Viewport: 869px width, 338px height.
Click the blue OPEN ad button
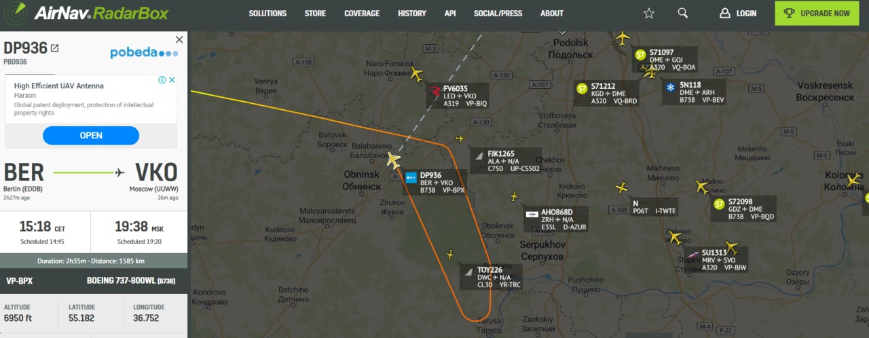point(91,135)
